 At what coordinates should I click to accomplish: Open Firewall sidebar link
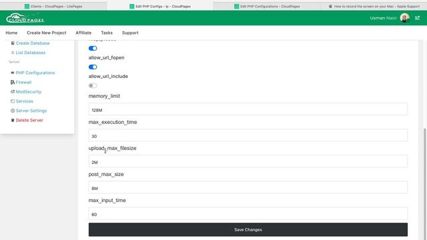click(x=23, y=82)
